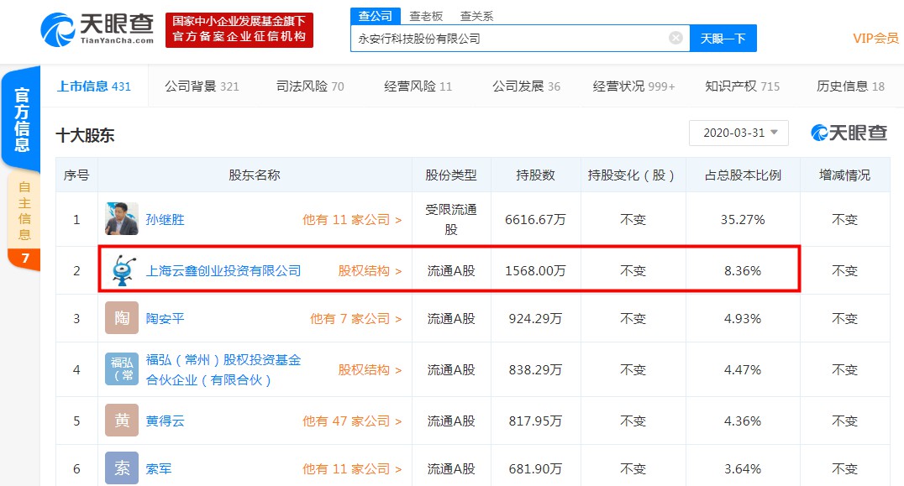Click the 占总股本比例 column header
This screenshot has width=904, height=486.
click(x=743, y=175)
